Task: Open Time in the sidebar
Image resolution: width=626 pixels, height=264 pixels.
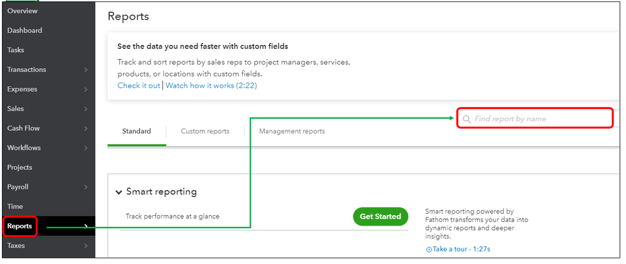Action: pos(15,206)
